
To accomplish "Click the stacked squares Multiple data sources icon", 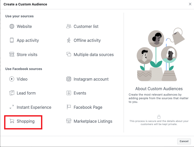I will point(69,54).
